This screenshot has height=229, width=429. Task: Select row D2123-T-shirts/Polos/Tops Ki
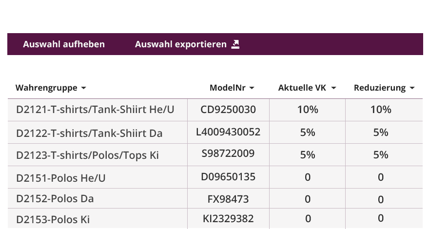[x=87, y=155]
